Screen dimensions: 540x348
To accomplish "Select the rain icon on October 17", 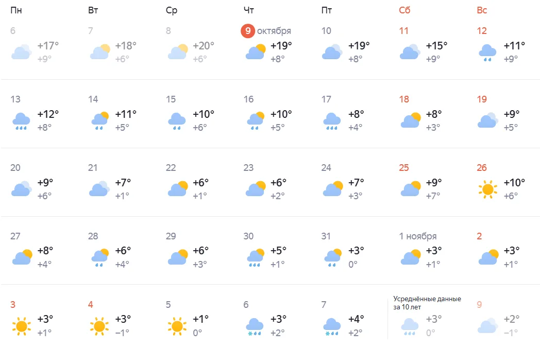I will click(x=332, y=120).
